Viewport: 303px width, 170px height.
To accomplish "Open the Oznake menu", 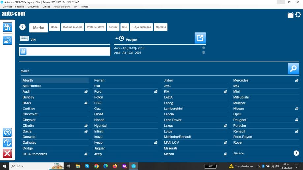I will pyautogui.click(x=46, y=7).
